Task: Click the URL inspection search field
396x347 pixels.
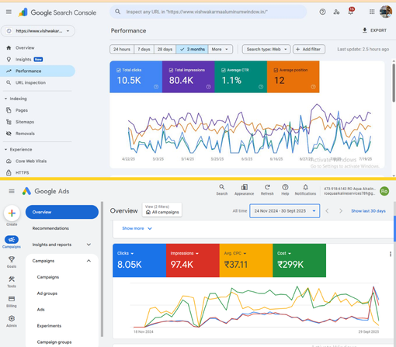Action: point(208,12)
